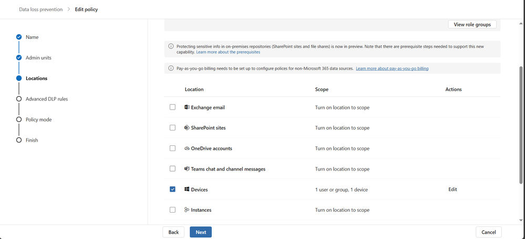Edit the Devices scope
This screenshot has height=239, width=525.
point(452,190)
